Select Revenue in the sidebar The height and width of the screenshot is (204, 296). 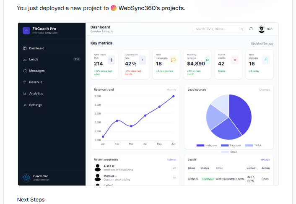click(36, 82)
